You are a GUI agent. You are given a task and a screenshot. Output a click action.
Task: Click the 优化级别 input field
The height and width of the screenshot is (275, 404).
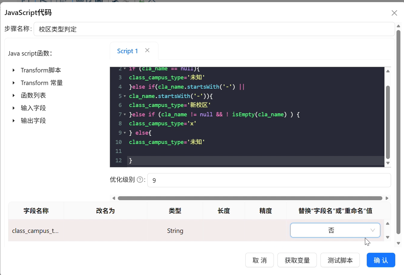[x=269, y=180]
